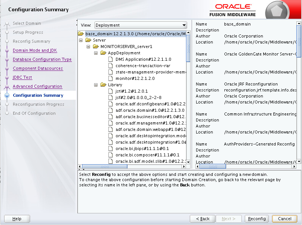This screenshot has height=225, width=302.
Task: Click the Configuration Summary step label
Action: coord(38,95)
